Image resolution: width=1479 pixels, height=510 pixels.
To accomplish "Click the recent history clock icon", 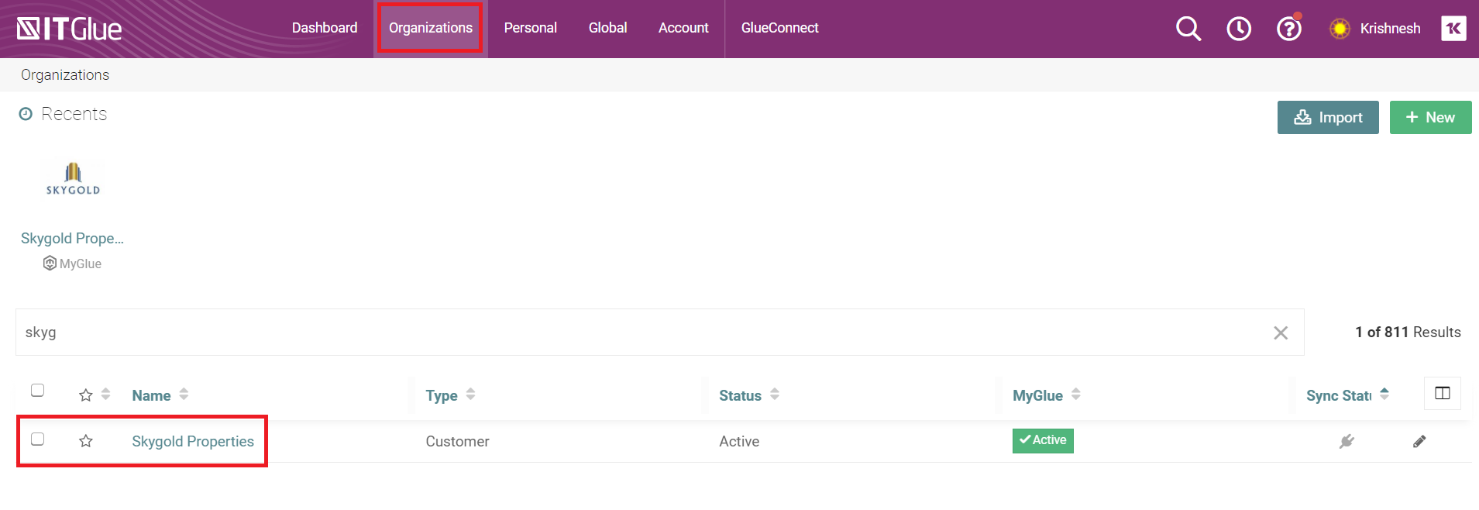I will pyautogui.click(x=1239, y=29).
